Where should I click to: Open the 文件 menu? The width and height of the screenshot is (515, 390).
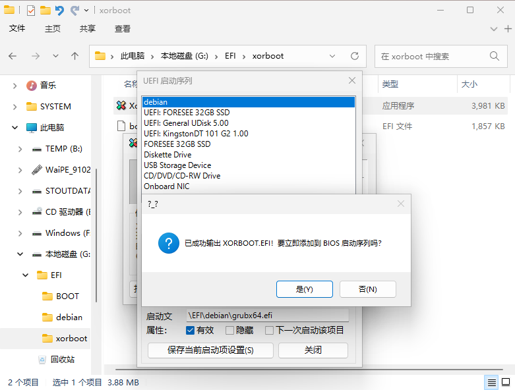(x=17, y=28)
